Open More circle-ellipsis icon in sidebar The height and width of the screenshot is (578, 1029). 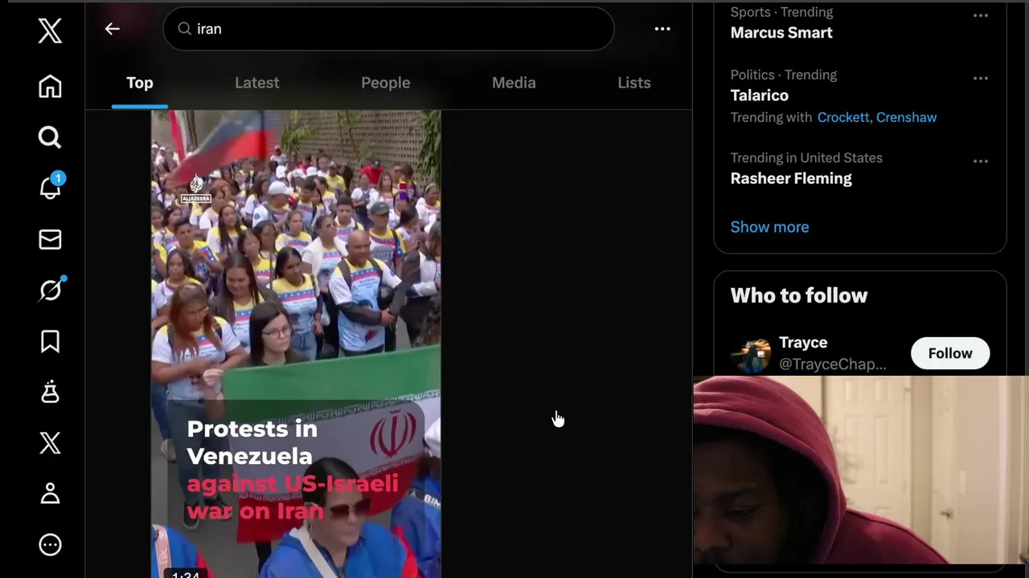coord(50,545)
